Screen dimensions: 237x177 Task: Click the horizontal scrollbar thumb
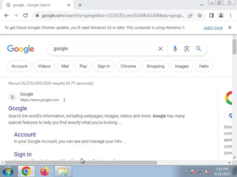point(81,163)
